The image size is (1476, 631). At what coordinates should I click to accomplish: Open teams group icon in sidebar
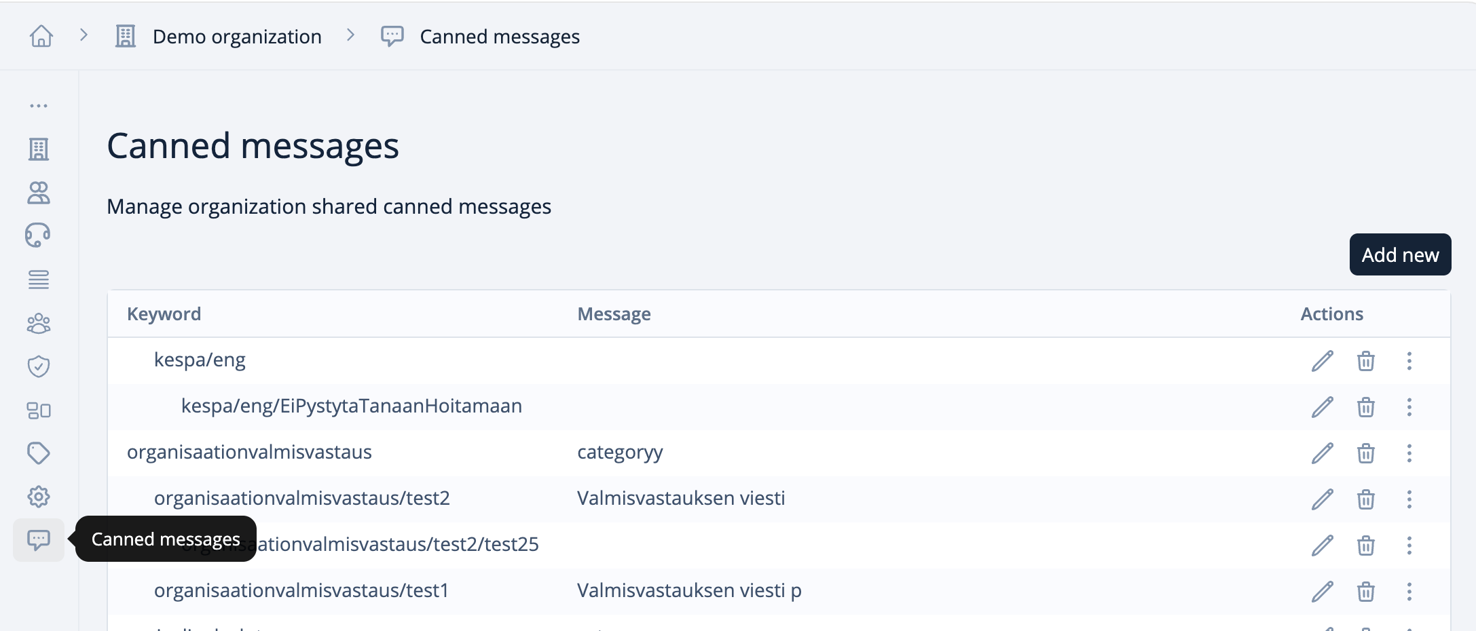39,324
